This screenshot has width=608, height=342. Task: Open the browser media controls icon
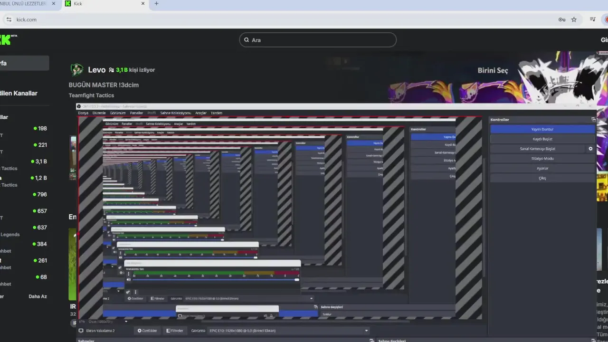tap(593, 19)
